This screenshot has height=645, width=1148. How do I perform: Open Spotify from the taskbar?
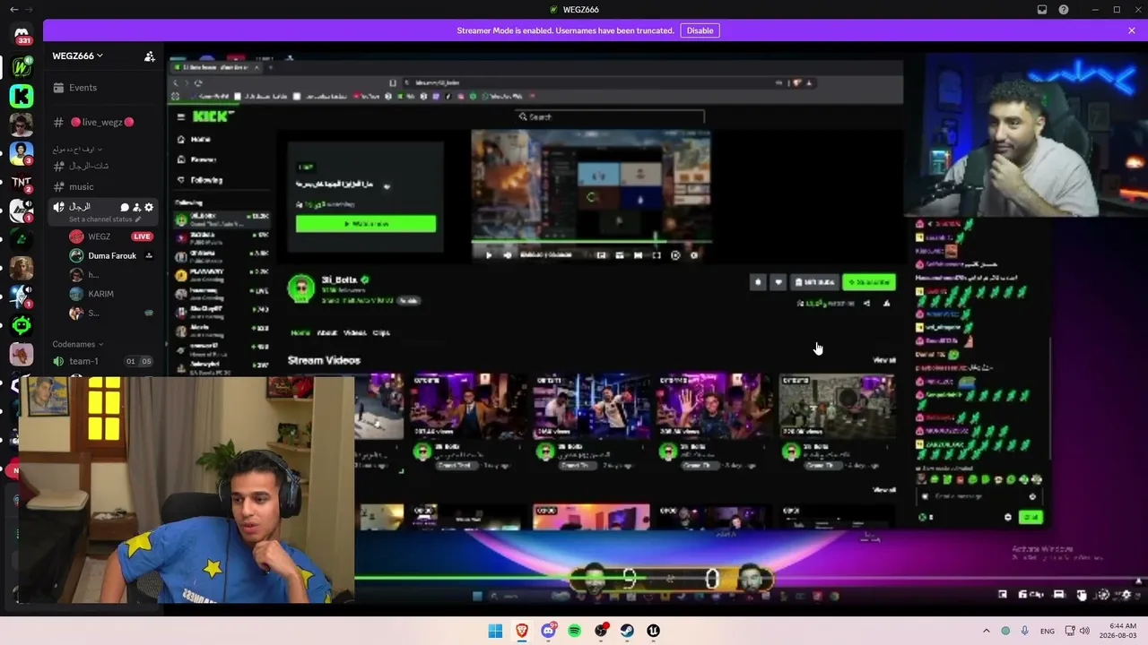click(x=575, y=631)
